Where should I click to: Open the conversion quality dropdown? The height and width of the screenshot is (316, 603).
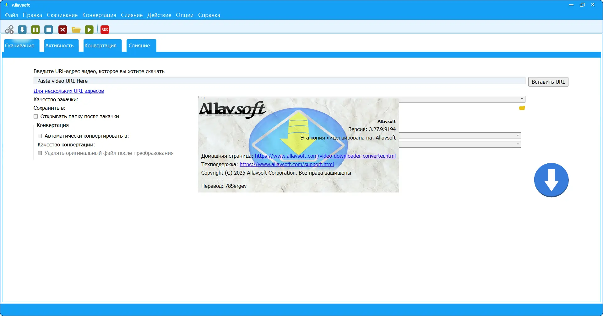518,144
